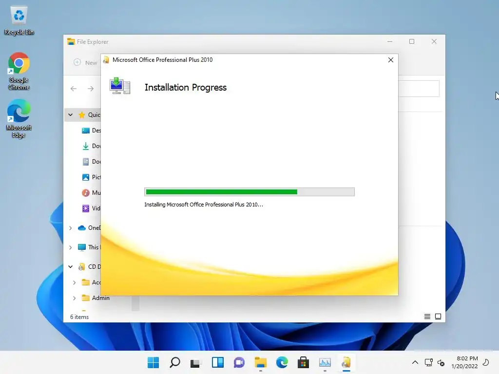Screen dimensions: 499x374
Task: Collapse the Quick access tree node
Action: click(70, 115)
